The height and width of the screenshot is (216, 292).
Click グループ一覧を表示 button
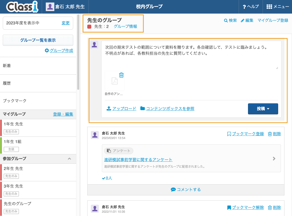pos(38,40)
